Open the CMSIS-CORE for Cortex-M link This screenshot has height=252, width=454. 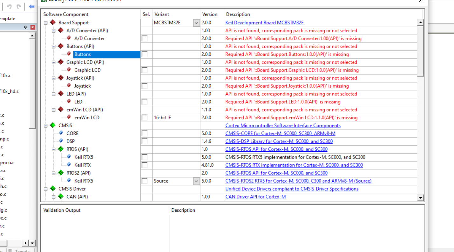pos(280,133)
